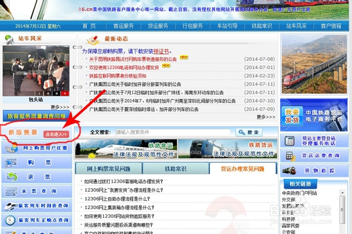Switch to the 货运办理常见问题 tab
The image size is (352, 234).
(x=243, y=168)
